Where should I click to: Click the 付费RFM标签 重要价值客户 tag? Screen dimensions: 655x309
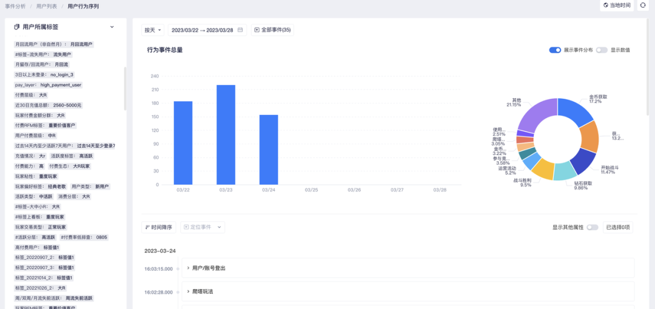tap(45, 125)
